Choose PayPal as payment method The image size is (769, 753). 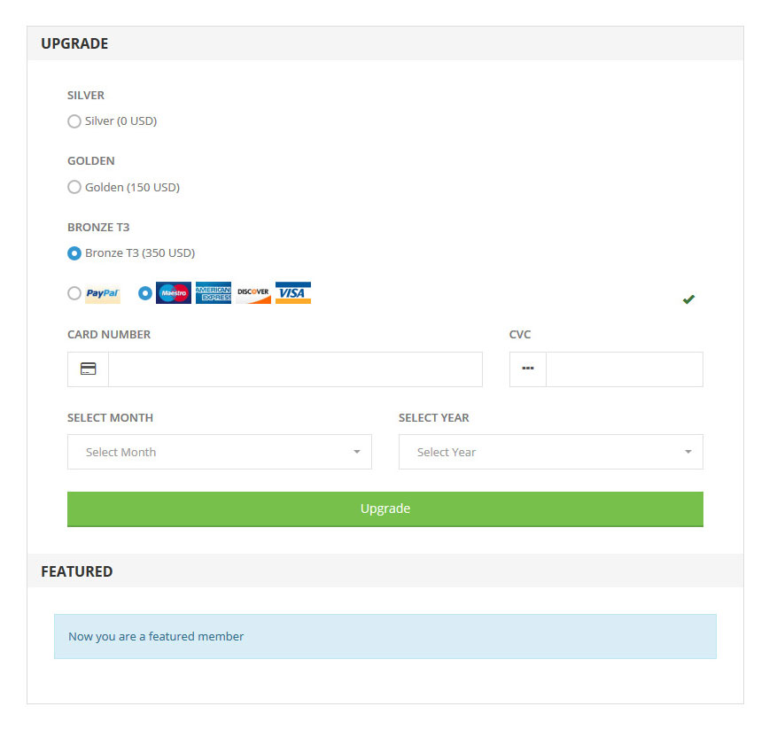pos(74,293)
